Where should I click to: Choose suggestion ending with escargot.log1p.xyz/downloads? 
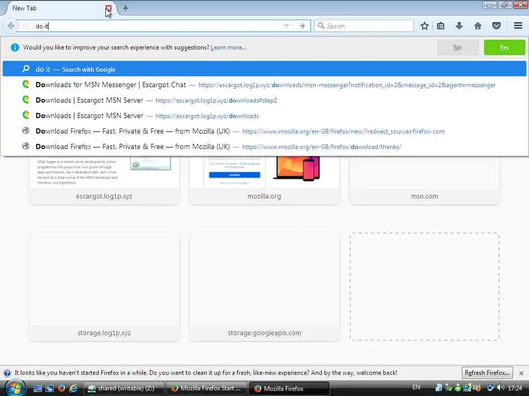264,116
